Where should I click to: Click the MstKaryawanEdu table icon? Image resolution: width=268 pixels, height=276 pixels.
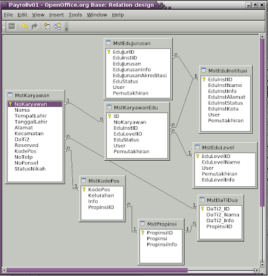point(110,107)
